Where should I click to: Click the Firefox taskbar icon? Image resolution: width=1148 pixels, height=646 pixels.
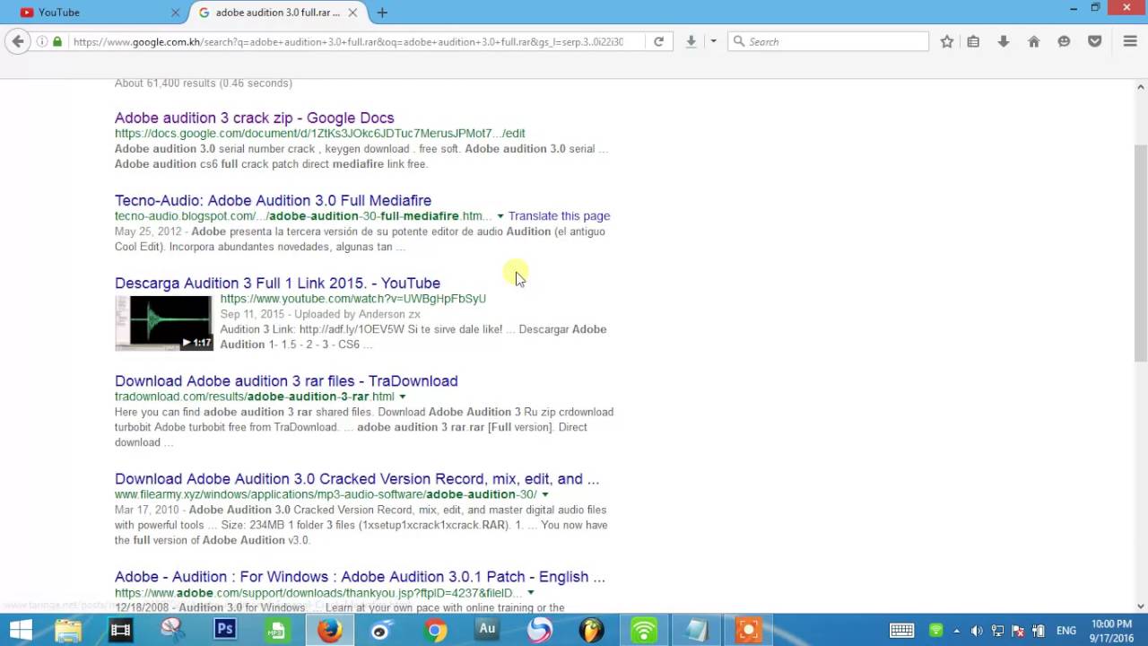330,630
